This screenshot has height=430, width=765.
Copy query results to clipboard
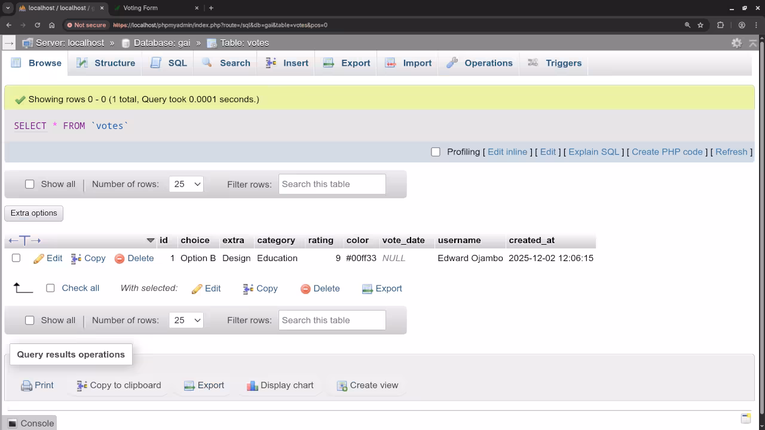(x=118, y=385)
